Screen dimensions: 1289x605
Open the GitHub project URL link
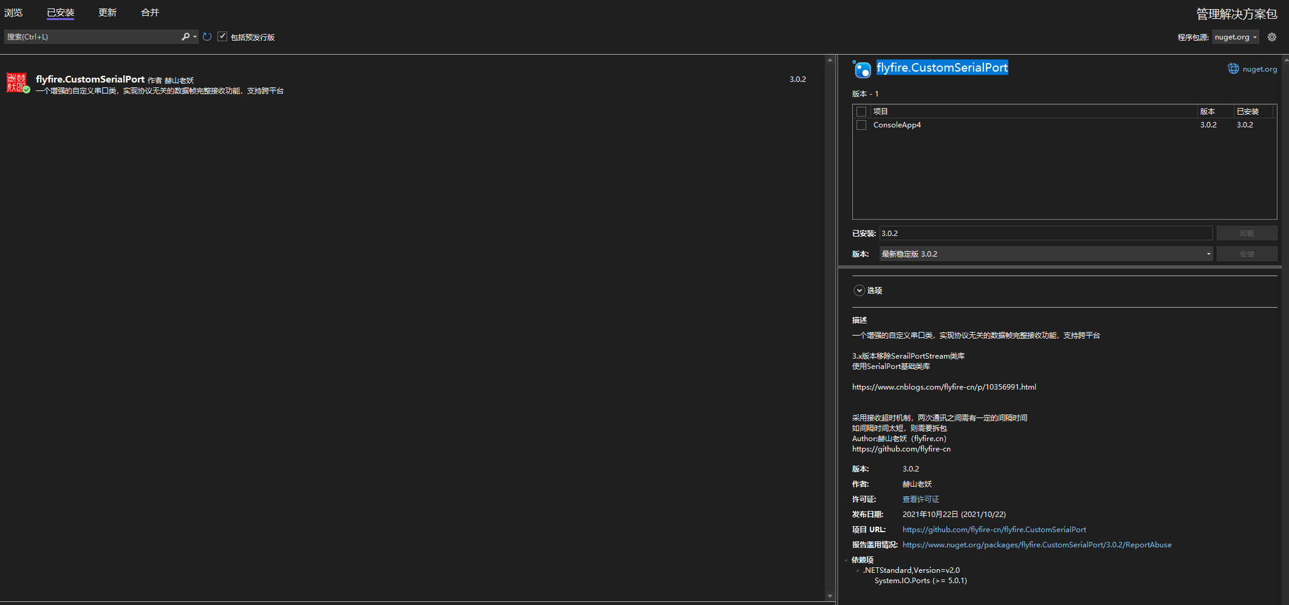[x=994, y=530]
